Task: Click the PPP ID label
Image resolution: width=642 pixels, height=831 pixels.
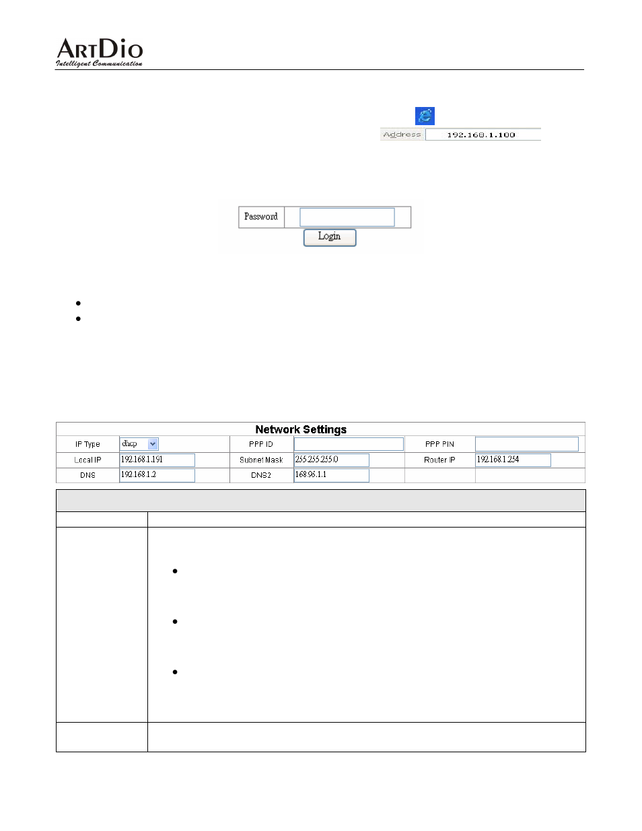Action: 261,444
